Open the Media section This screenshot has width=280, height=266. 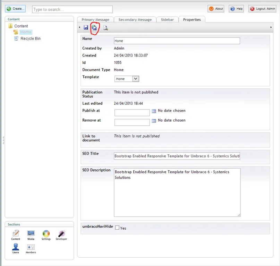click(31, 235)
